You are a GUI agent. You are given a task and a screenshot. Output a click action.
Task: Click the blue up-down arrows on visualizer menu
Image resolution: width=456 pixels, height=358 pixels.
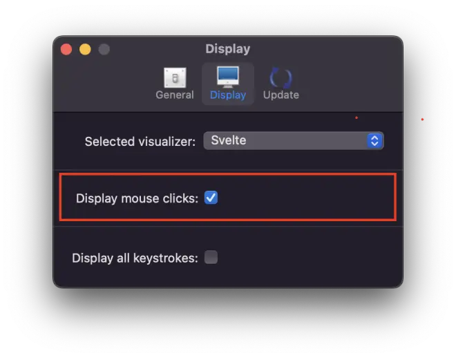coord(374,141)
